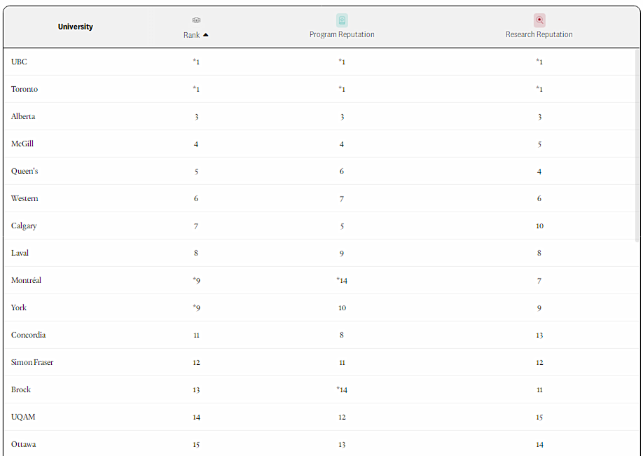This screenshot has height=456, width=643.
Task: Sort by the University column header
Action: [x=76, y=27]
